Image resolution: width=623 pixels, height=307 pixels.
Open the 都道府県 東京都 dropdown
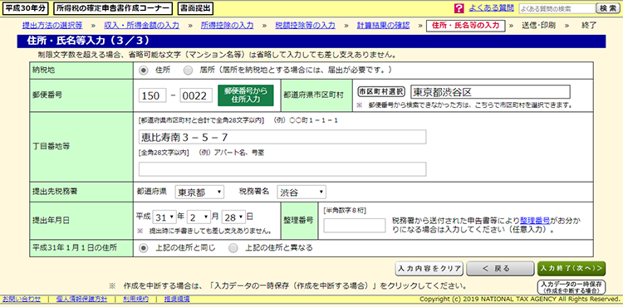click(x=199, y=192)
